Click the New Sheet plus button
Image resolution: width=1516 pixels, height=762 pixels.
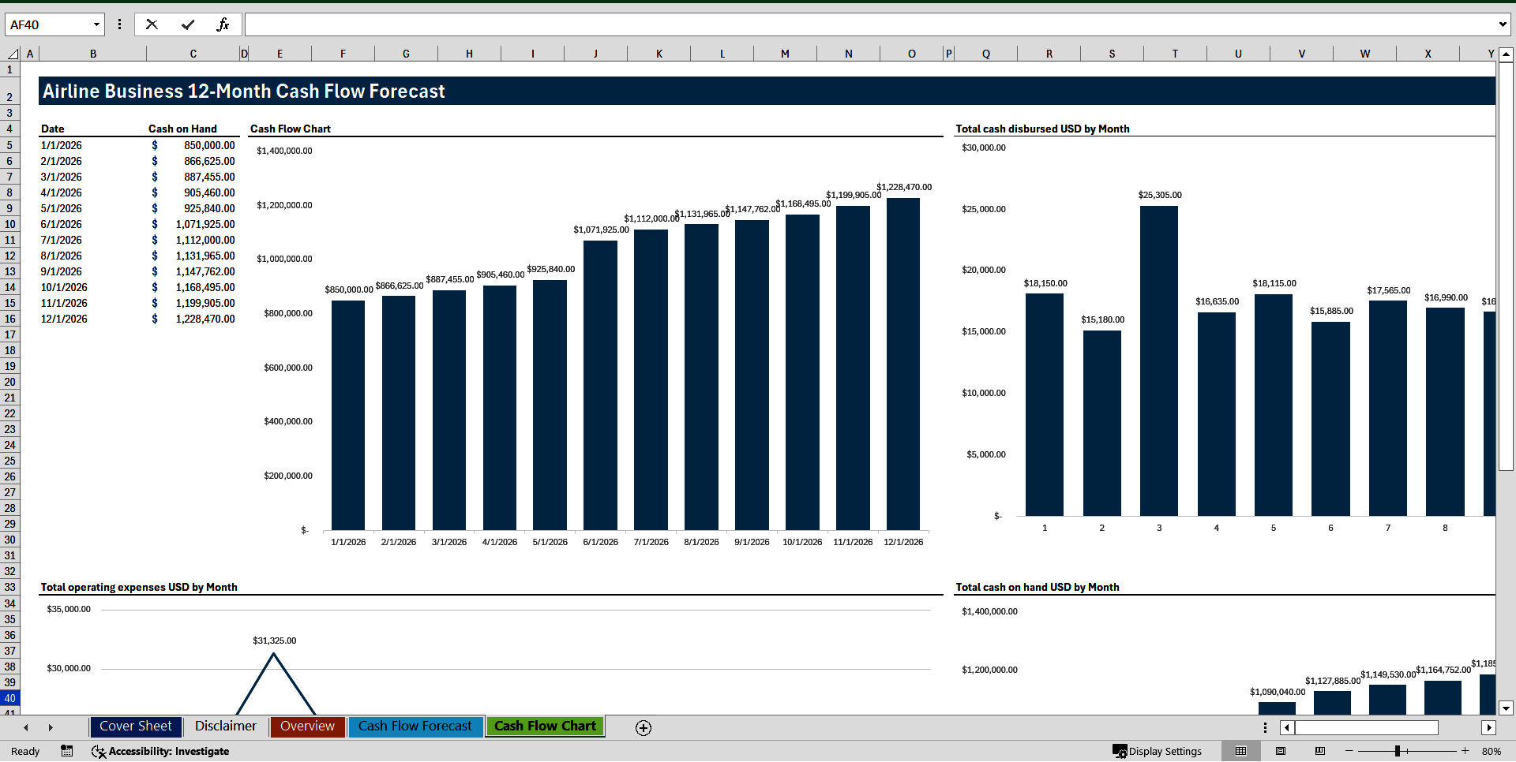(643, 727)
